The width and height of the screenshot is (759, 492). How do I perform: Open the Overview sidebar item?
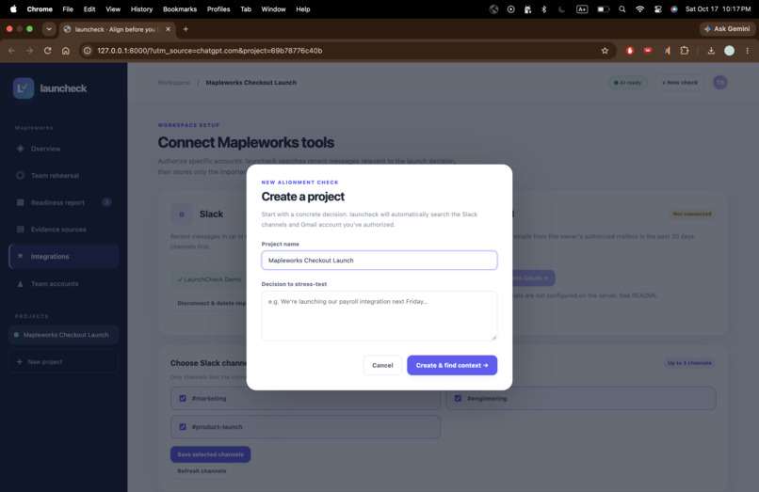coord(63,149)
